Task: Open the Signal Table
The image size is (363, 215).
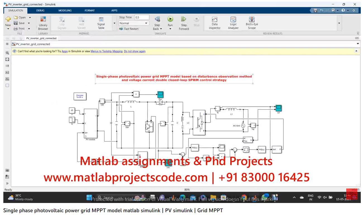Action: pyautogui.click(x=101, y=22)
